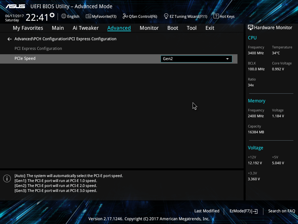This screenshot has width=298, height=224.
Task: Click the Voltage section heading
Action: [256, 148]
